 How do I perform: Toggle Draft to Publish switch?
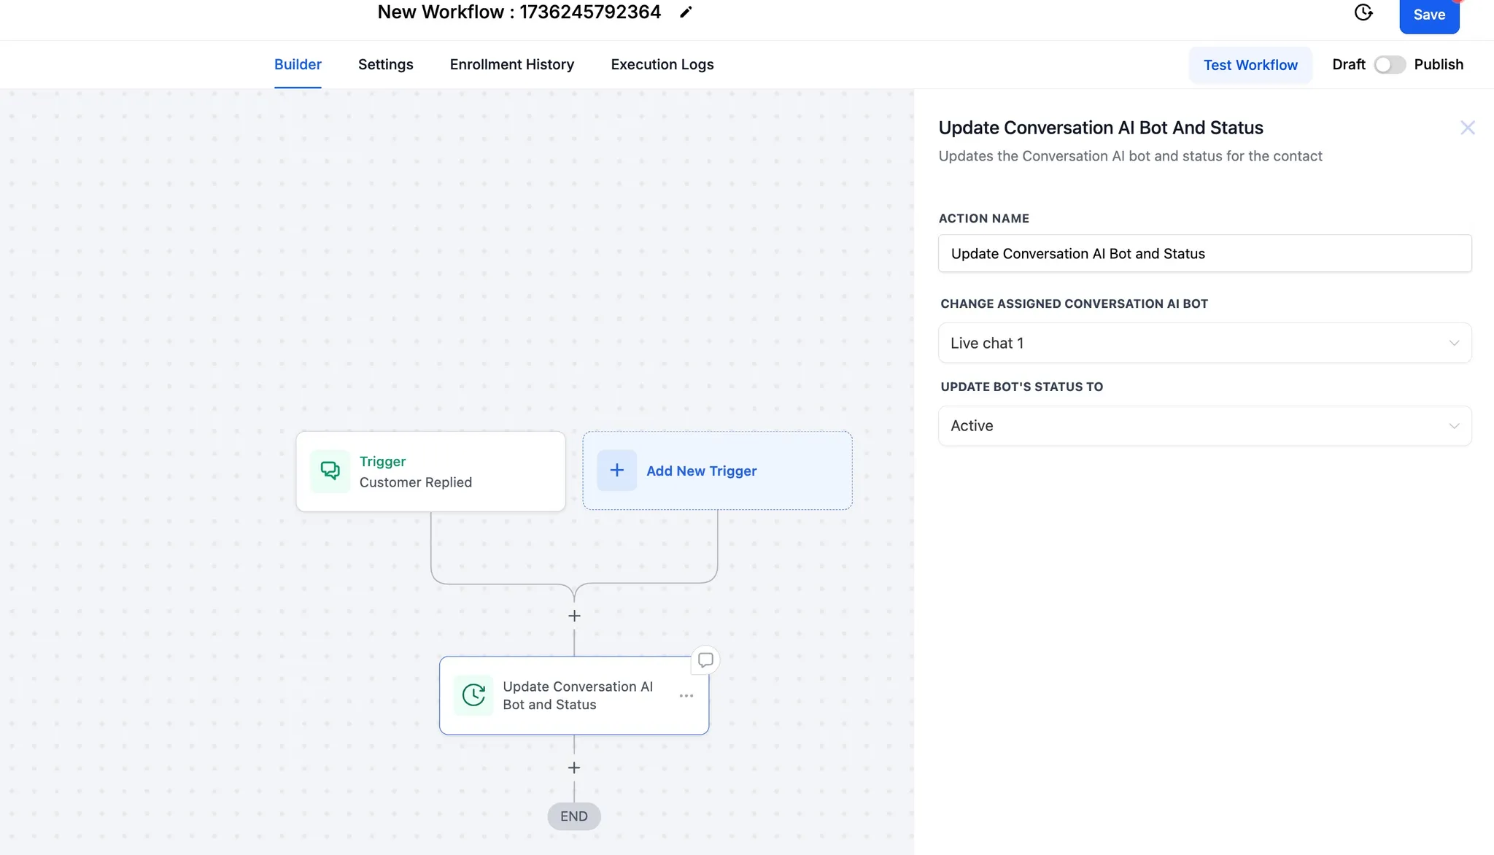[x=1389, y=65]
